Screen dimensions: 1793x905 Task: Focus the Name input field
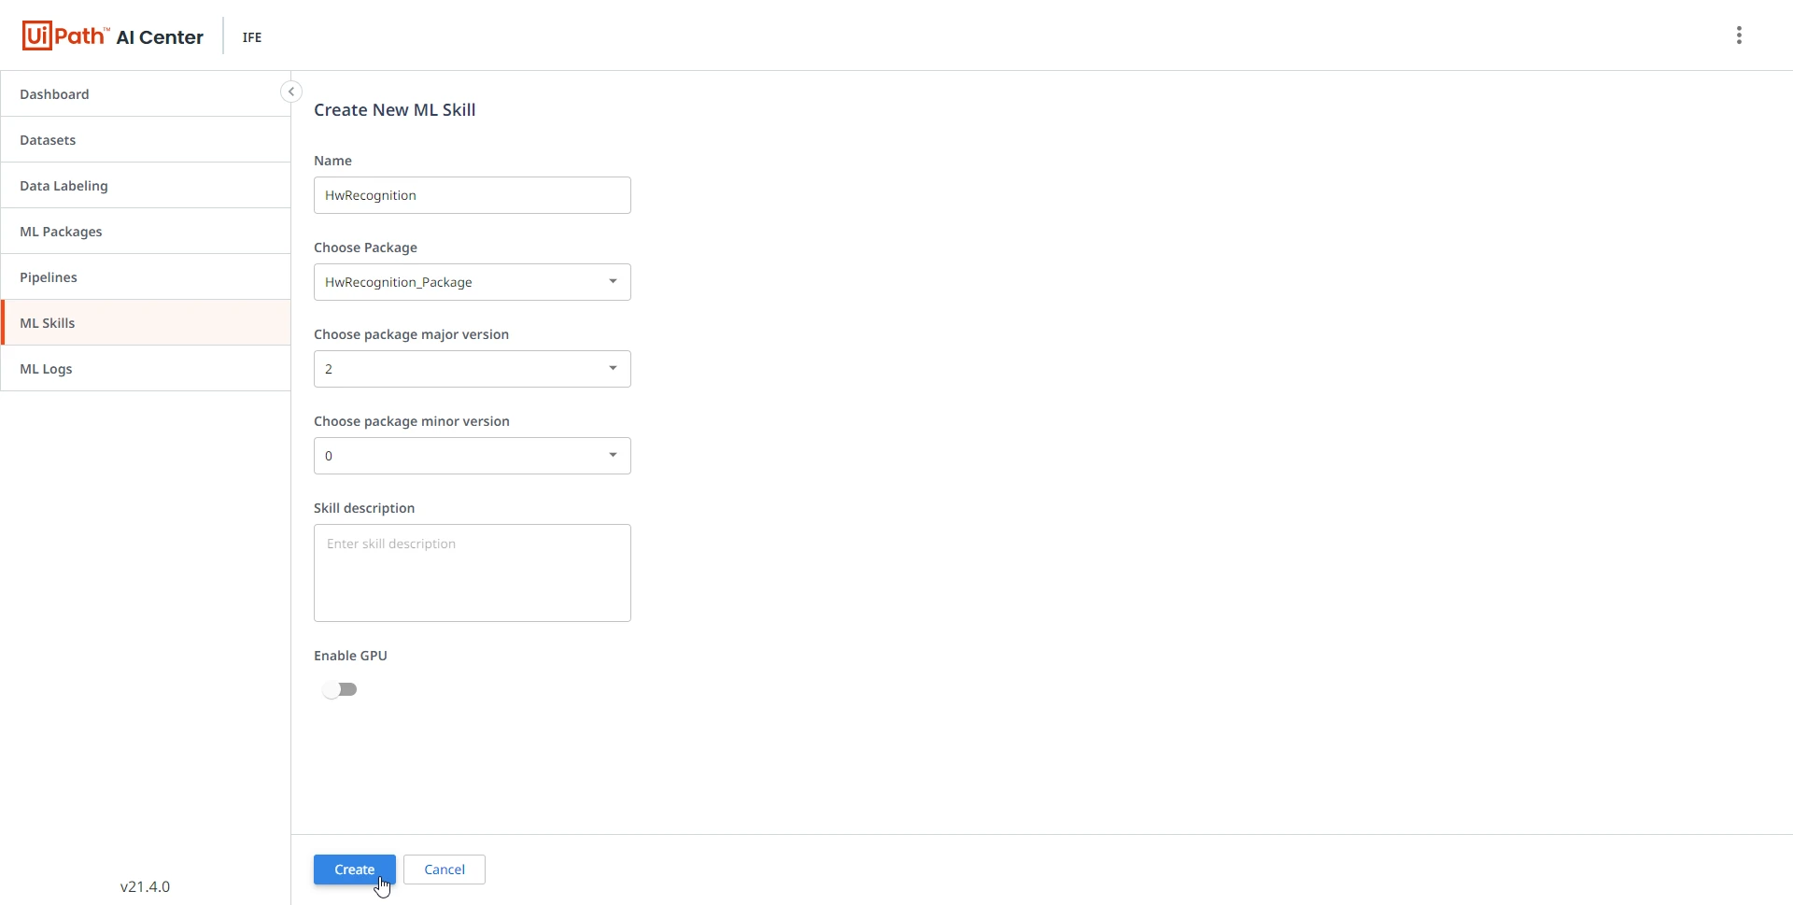[x=473, y=195]
